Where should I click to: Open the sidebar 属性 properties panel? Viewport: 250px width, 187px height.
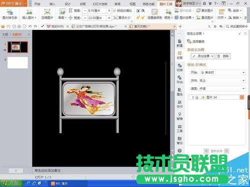click(179, 92)
